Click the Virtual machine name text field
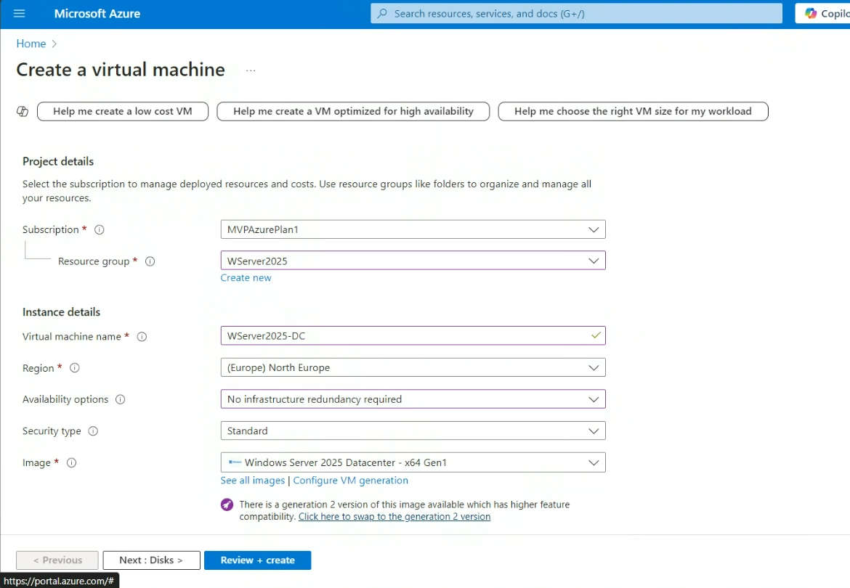The height and width of the screenshot is (588, 850). point(407,336)
